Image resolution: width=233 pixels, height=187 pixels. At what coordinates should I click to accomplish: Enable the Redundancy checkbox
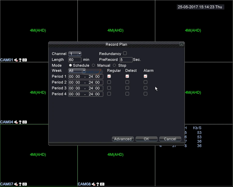click(x=125, y=53)
